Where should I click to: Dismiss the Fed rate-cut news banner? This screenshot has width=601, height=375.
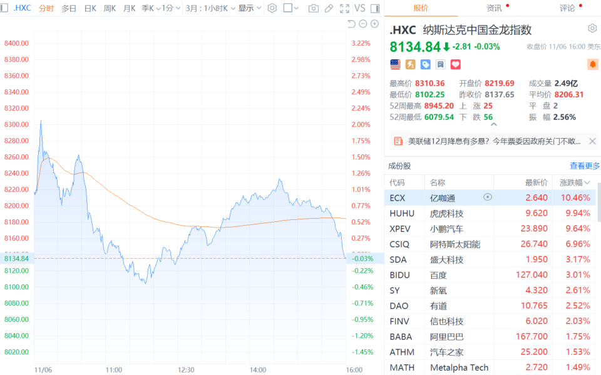click(x=592, y=141)
